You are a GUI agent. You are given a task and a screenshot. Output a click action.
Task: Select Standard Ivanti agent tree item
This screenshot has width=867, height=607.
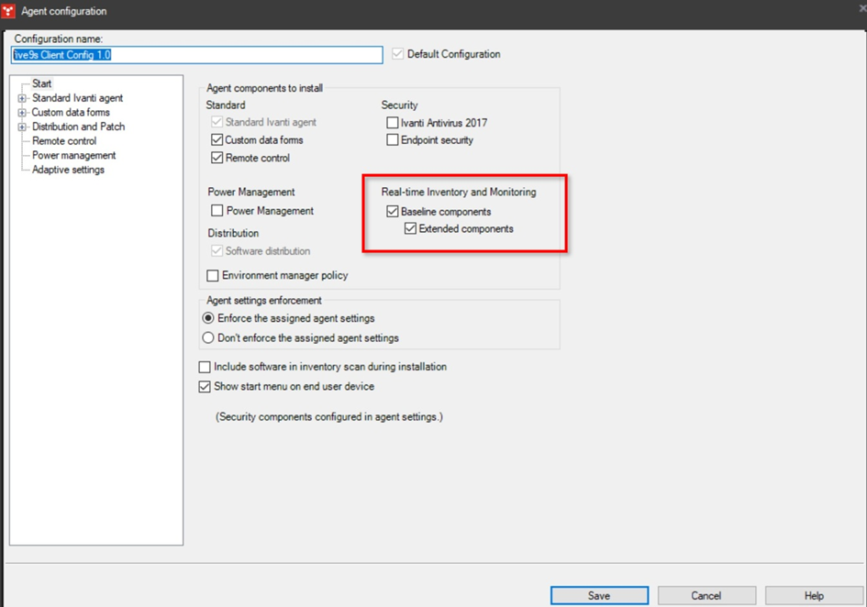click(x=77, y=98)
